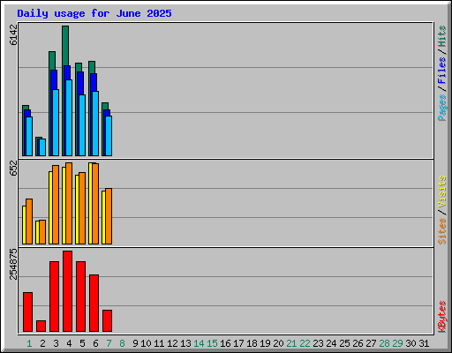The width and height of the screenshot is (452, 353).
Task: Click the red KBytes bar for day 7
Action: 107,321
